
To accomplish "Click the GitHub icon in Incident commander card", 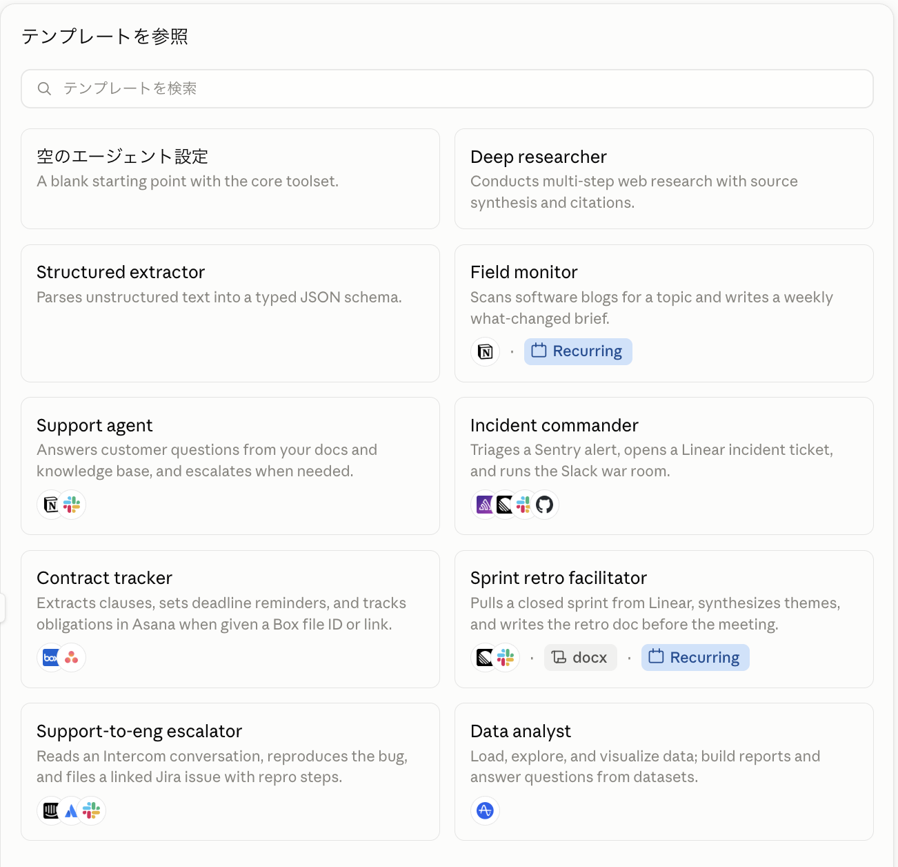I will tap(545, 505).
